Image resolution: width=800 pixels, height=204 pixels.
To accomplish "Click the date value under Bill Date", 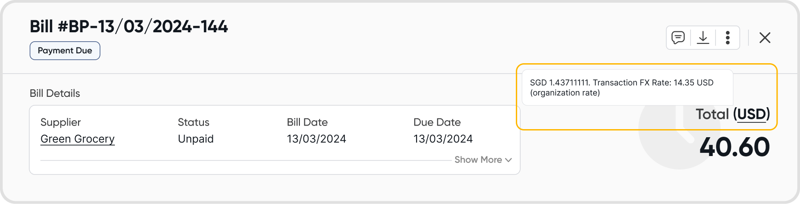I will (x=316, y=139).
